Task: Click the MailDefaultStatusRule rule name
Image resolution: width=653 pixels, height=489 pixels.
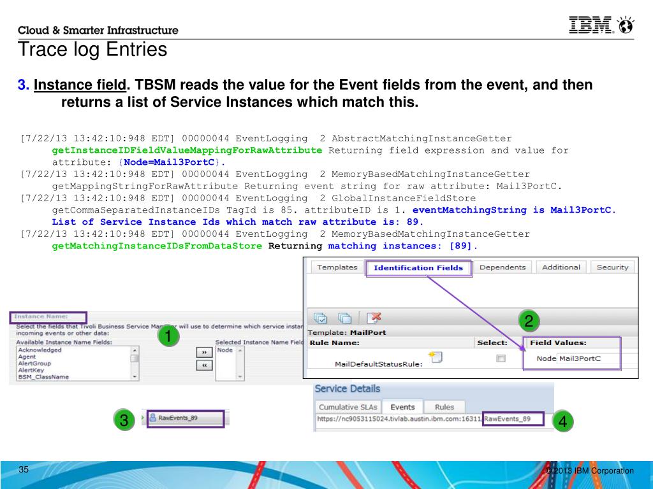Action: (x=379, y=364)
